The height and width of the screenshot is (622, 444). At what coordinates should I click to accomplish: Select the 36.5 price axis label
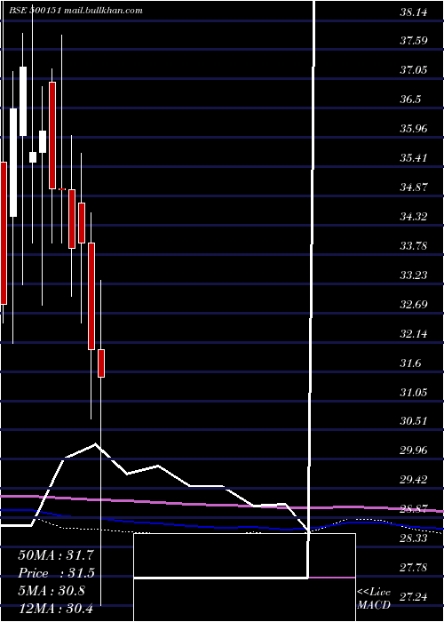coord(410,100)
